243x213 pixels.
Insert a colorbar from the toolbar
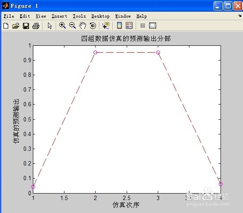(x=119, y=25)
